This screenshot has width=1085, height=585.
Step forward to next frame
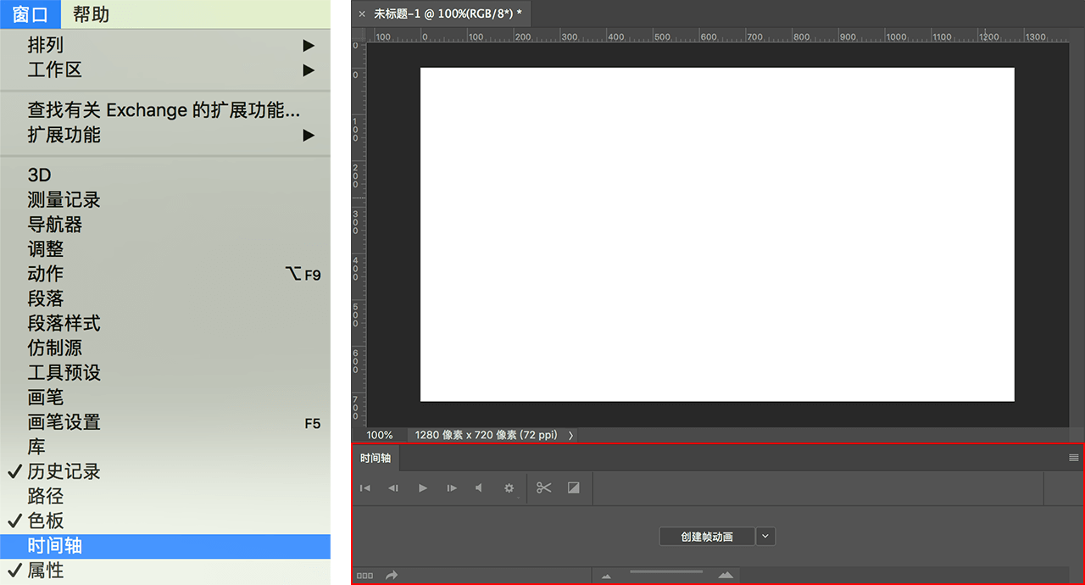pos(452,488)
